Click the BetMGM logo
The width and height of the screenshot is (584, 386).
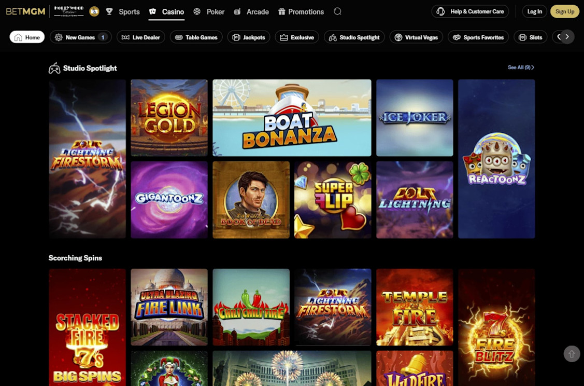point(26,11)
